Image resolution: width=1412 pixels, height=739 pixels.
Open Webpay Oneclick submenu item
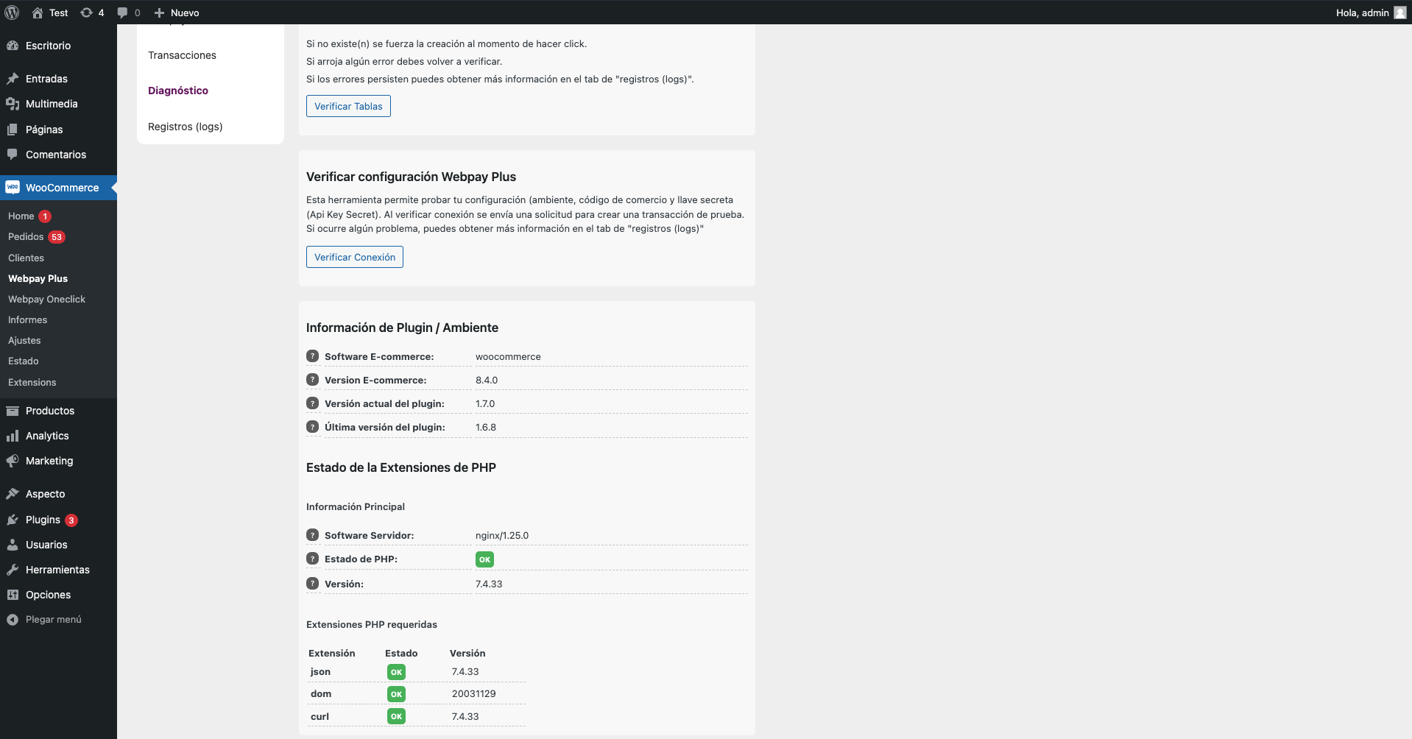click(46, 299)
